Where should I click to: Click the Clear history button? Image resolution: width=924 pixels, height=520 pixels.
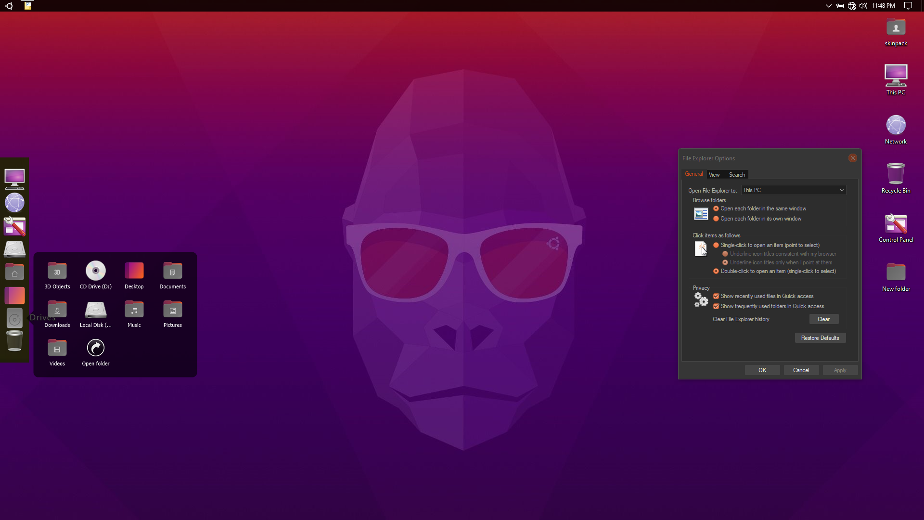tap(823, 319)
